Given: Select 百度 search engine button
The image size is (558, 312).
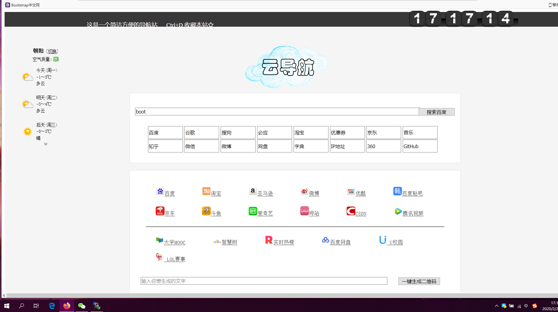Looking at the screenshot, I should pyautogui.click(x=165, y=133).
